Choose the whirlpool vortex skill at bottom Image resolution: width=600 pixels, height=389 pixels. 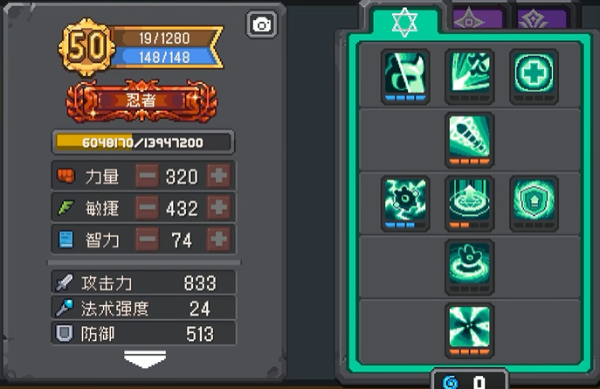(470, 330)
